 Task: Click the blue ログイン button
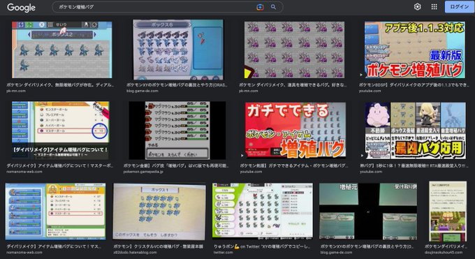[459, 7]
